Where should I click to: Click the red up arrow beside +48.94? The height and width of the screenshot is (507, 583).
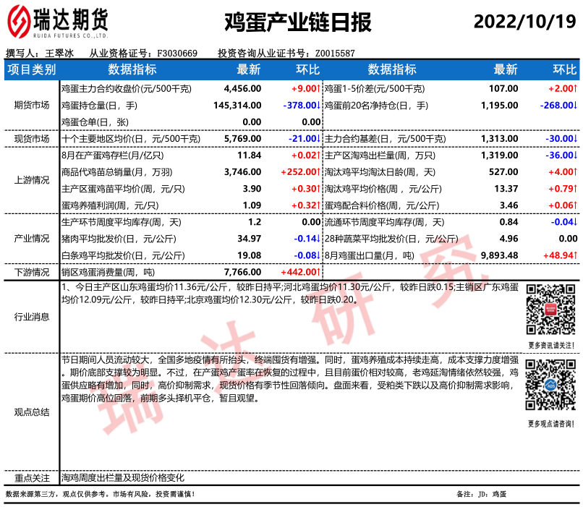click(x=575, y=255)
